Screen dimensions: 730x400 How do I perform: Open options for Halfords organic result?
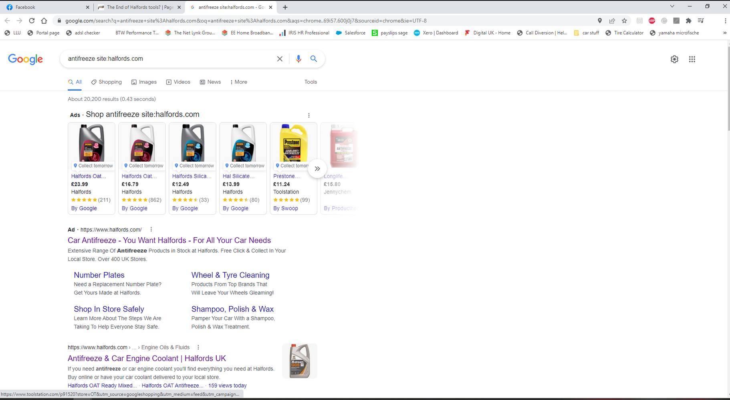[x=198, y=348]
